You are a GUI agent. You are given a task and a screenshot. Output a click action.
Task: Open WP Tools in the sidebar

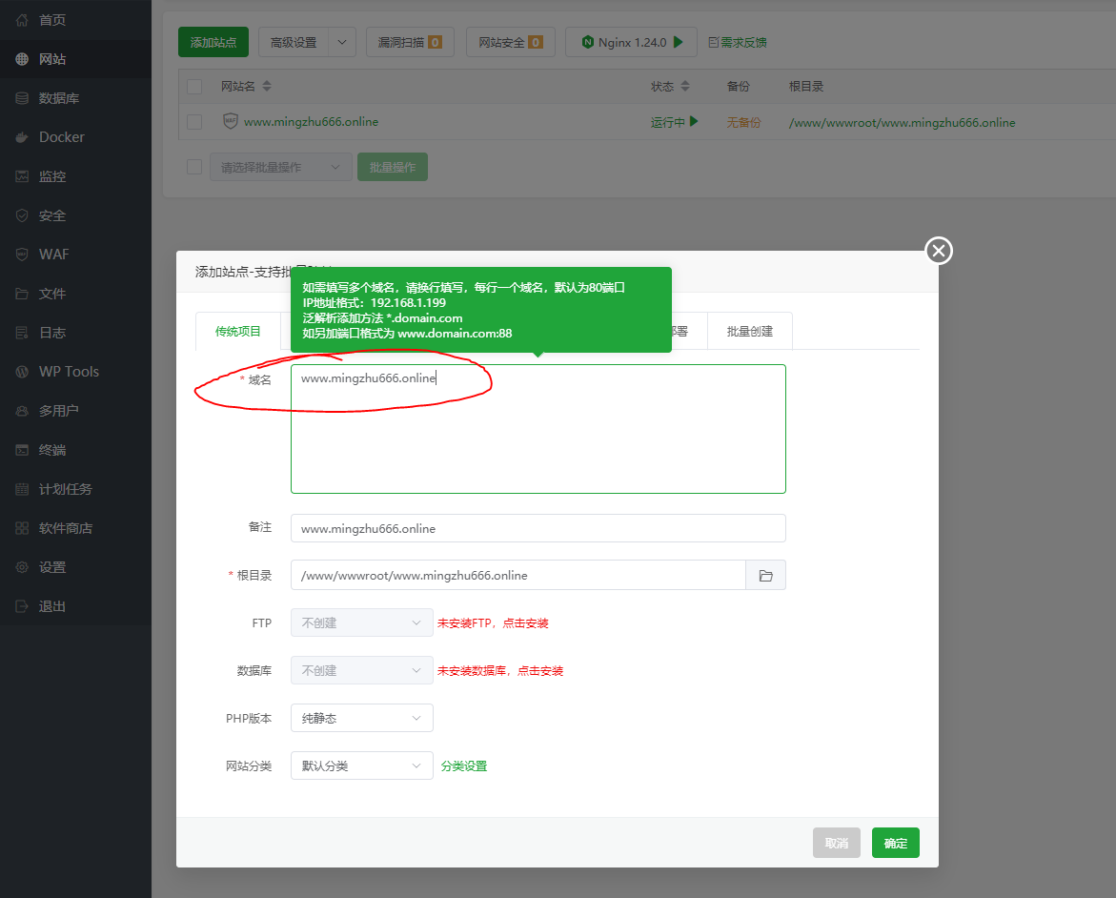pyautogui.click(x=69, y=372)
